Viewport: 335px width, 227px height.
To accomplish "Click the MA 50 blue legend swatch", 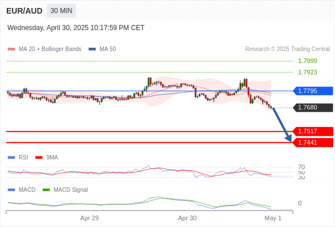I will (92, 49).
